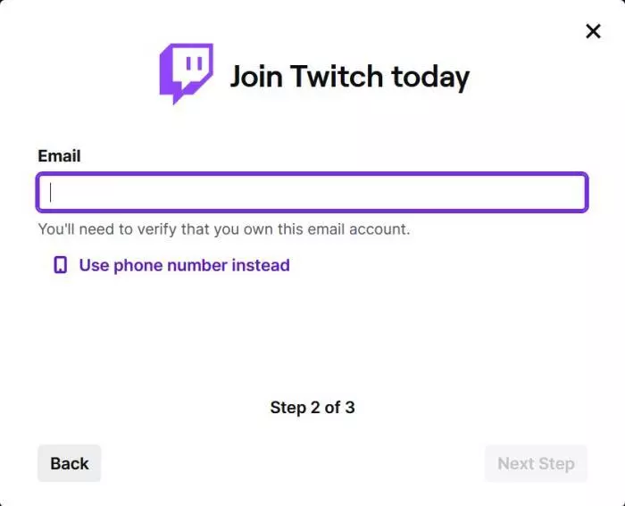Click inside the Email input field
This screenshot has height=506, width=625.
(x=312, y=193)
